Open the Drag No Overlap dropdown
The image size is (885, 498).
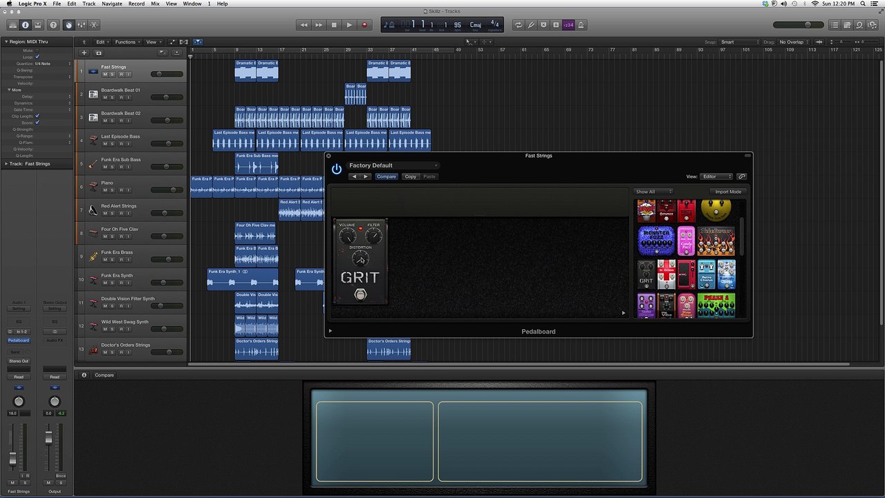(x=794, y=42)
